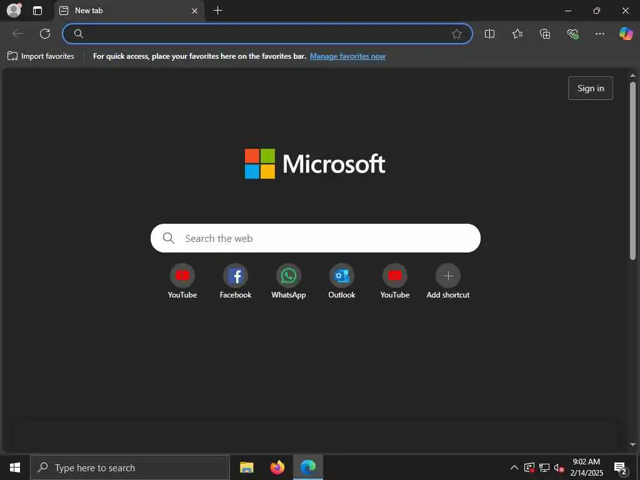The height and width of the screenshot is (480, 640).
Task: Open the taskbar clock and date
Action: click(x=586, y=467)
